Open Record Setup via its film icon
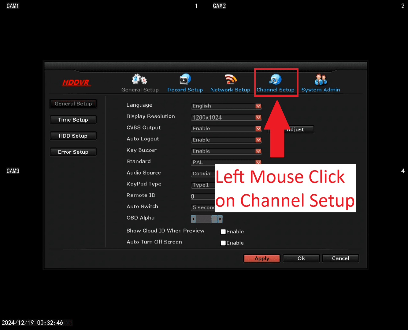 (185, 79)
